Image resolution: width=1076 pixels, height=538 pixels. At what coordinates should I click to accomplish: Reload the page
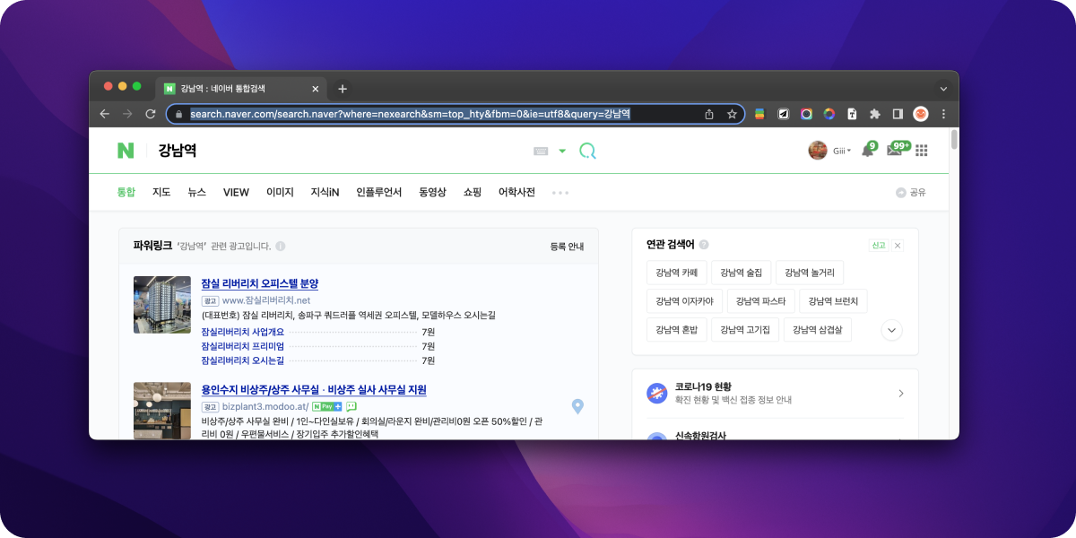click(151, 114)
